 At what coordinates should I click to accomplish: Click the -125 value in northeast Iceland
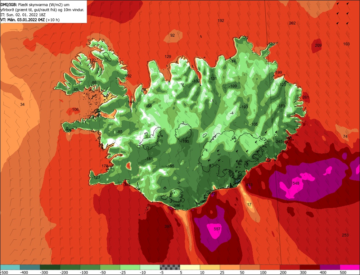pyautogui.click(x=282, y=85)
